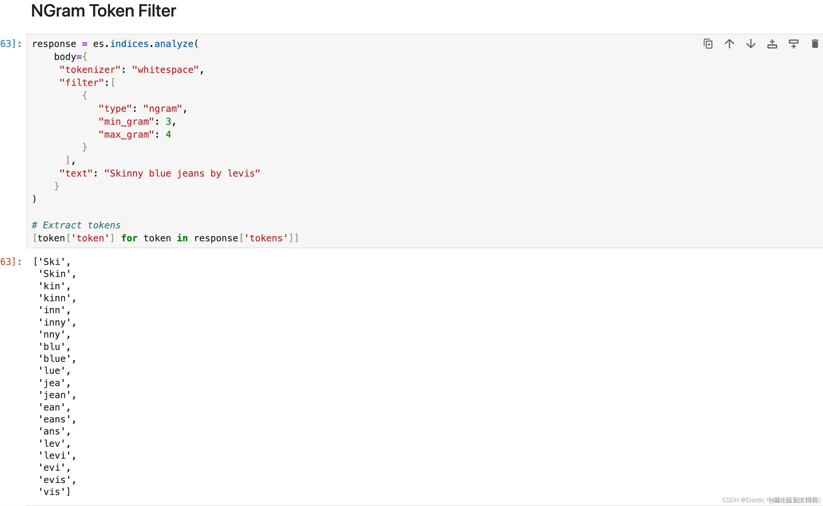Click es.indices.analyze in the first code line
The height and width of the screenshot is (506, 823).
[x=143, y=44]
